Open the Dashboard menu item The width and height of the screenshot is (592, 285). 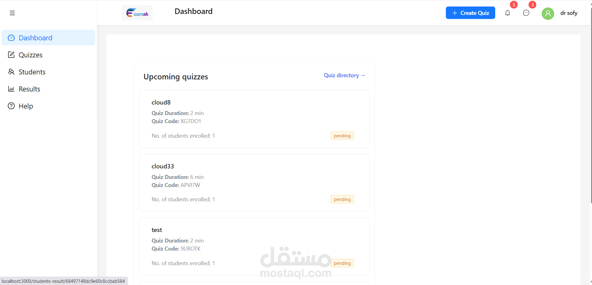pyautogui.click(x=48, y=38)
